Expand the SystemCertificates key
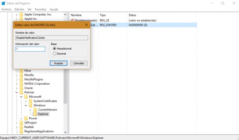This screenshot has height=140, width=239. coord(26,101)
